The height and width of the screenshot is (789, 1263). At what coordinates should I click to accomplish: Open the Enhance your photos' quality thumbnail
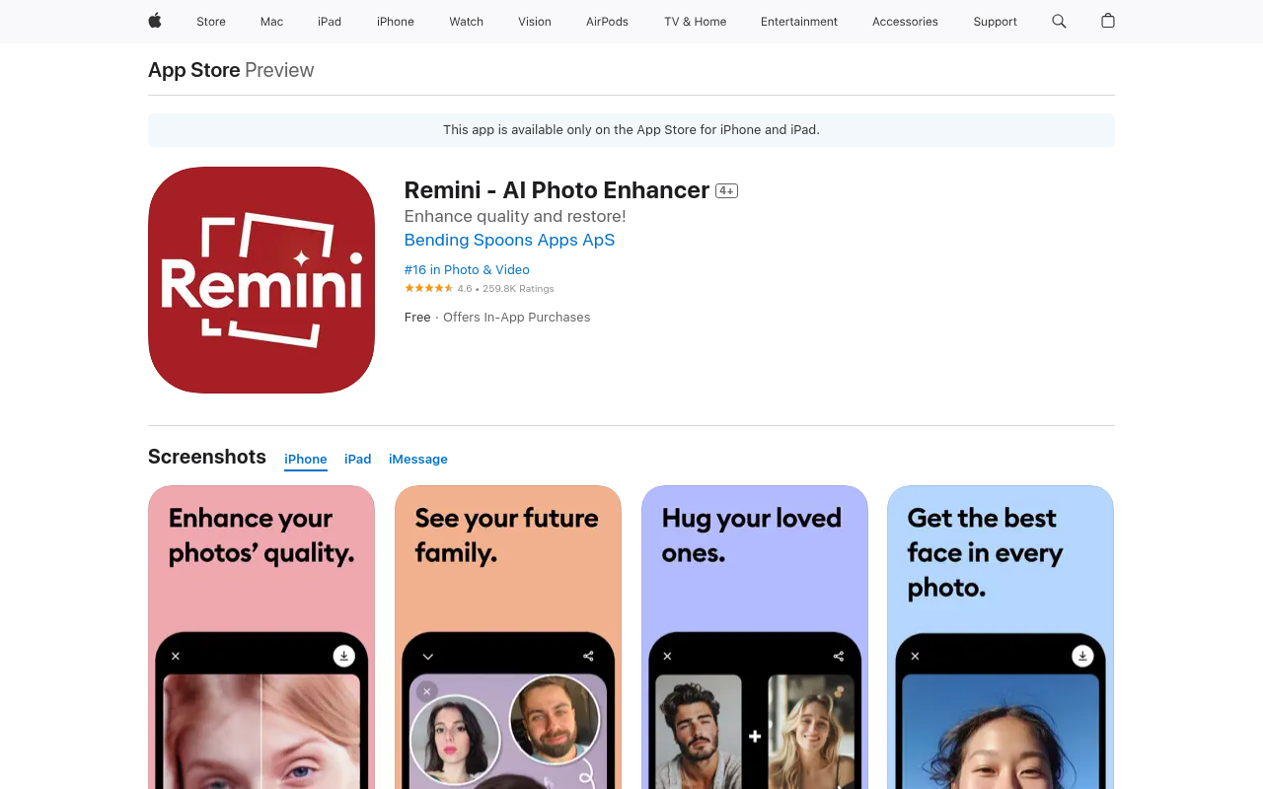point(261,637)
